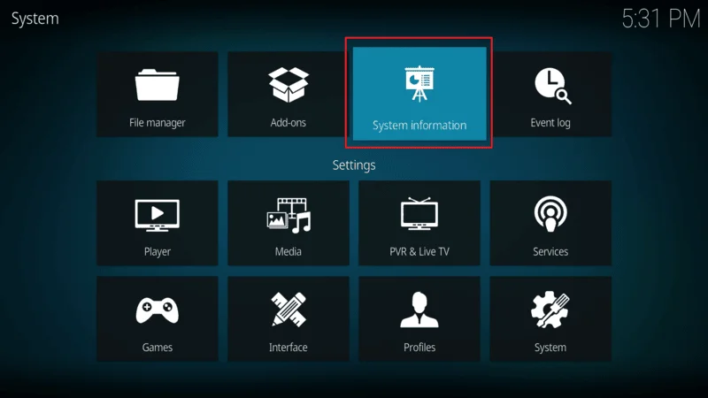Click the System information label
708x398 pixels.
(419, 126)
